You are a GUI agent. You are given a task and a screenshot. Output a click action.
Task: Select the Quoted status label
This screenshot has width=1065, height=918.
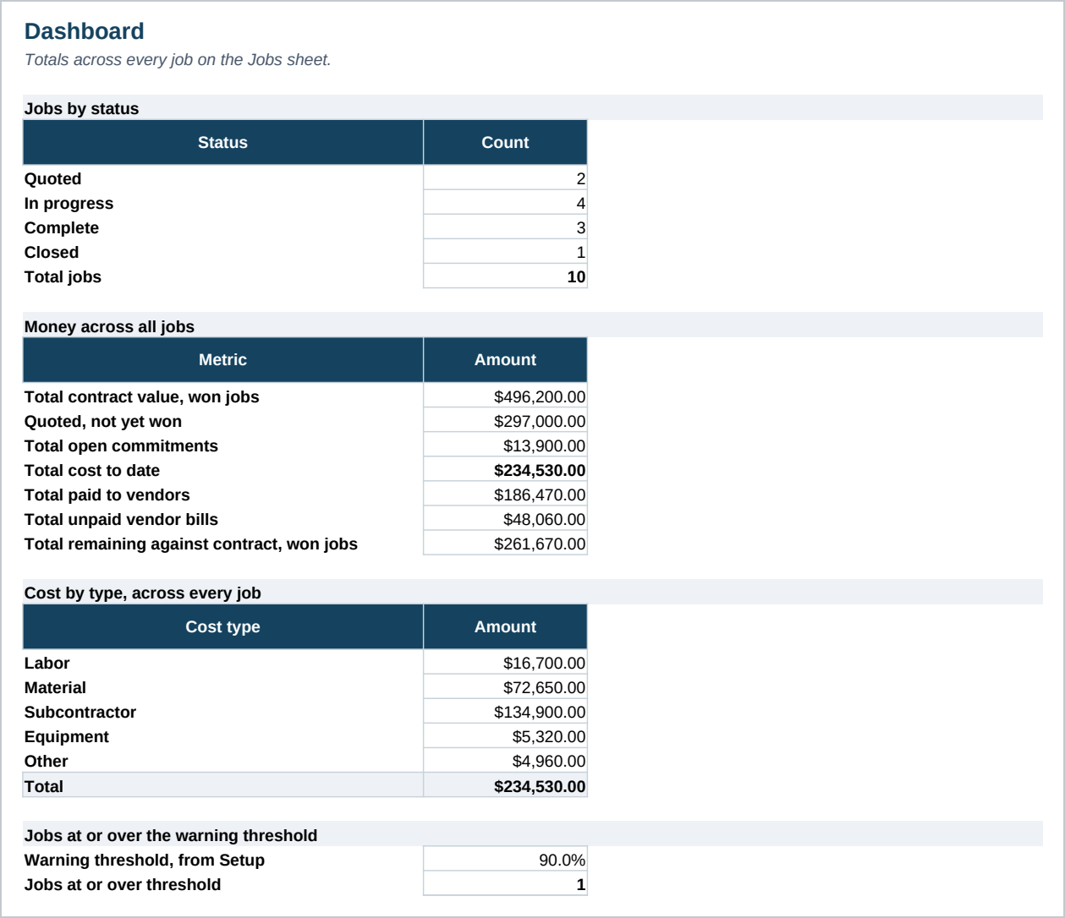[x=52, y=178]
